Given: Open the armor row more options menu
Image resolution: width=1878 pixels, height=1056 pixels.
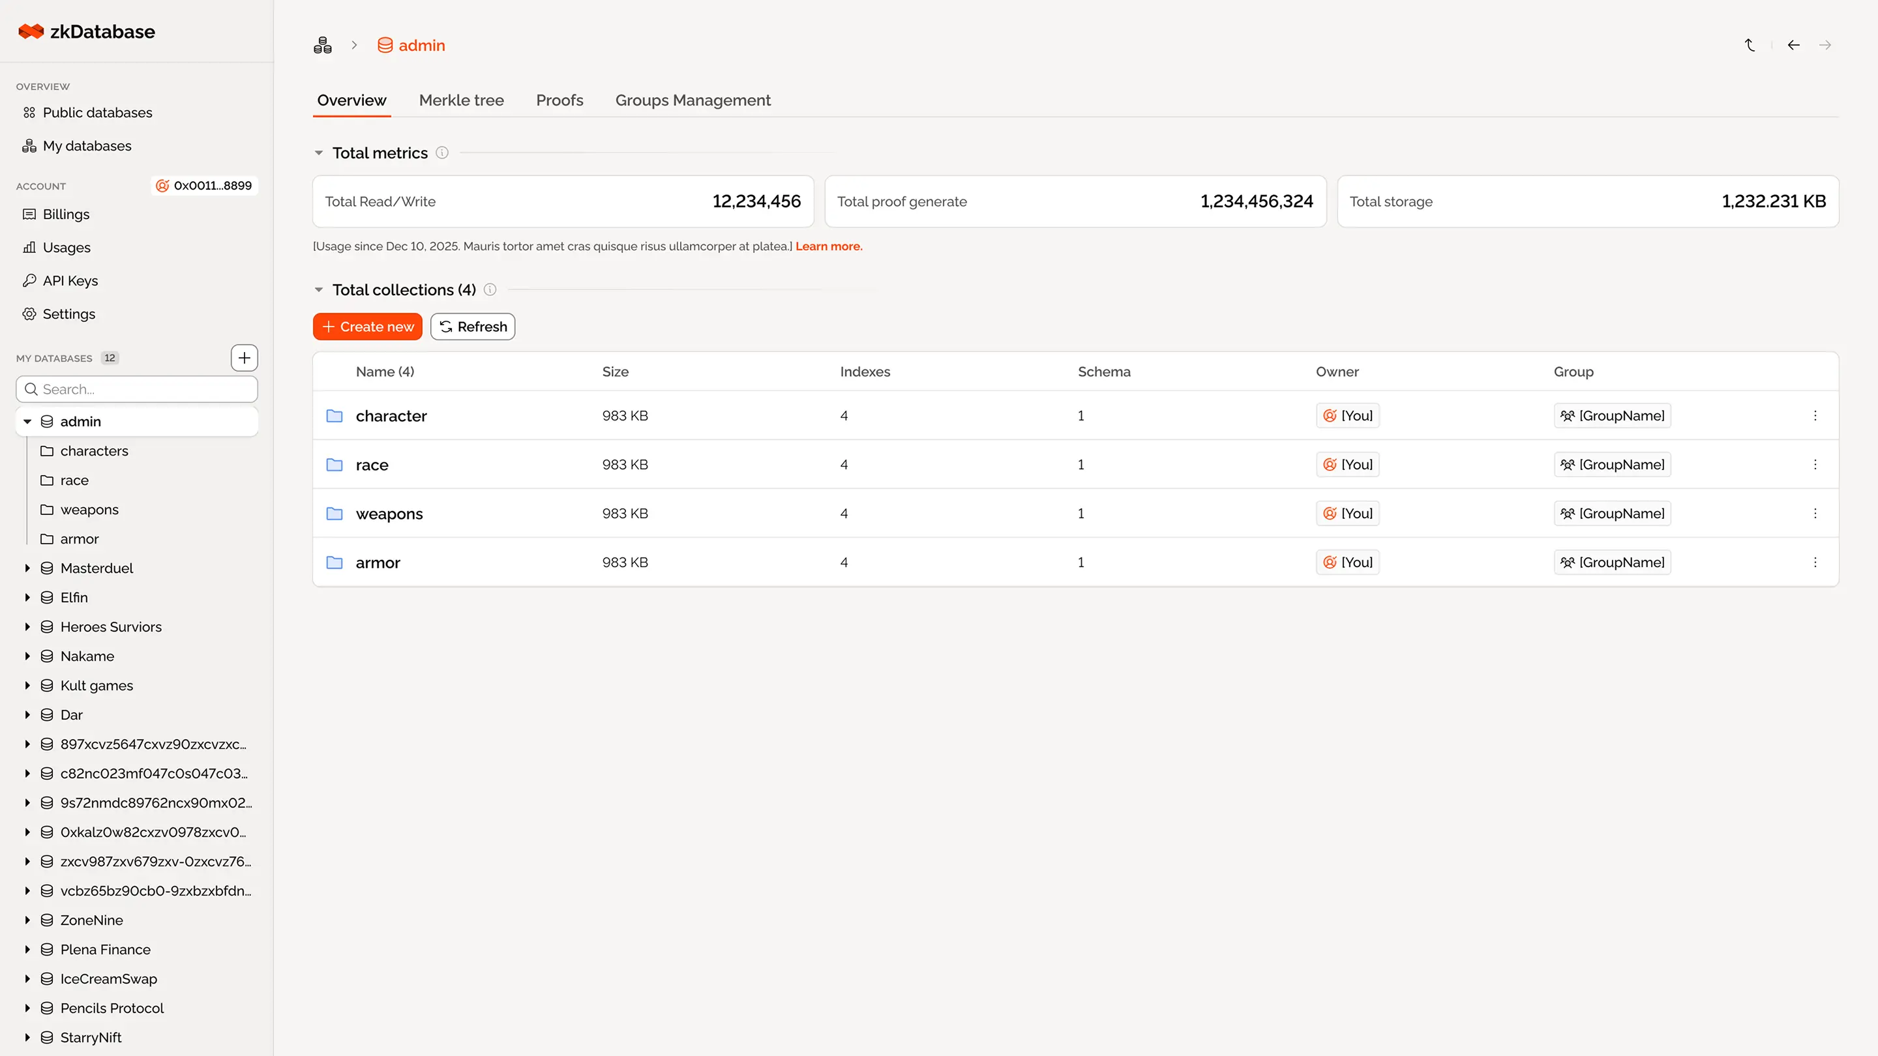Looking at the screenshot, I should (x=1815, y=562).
